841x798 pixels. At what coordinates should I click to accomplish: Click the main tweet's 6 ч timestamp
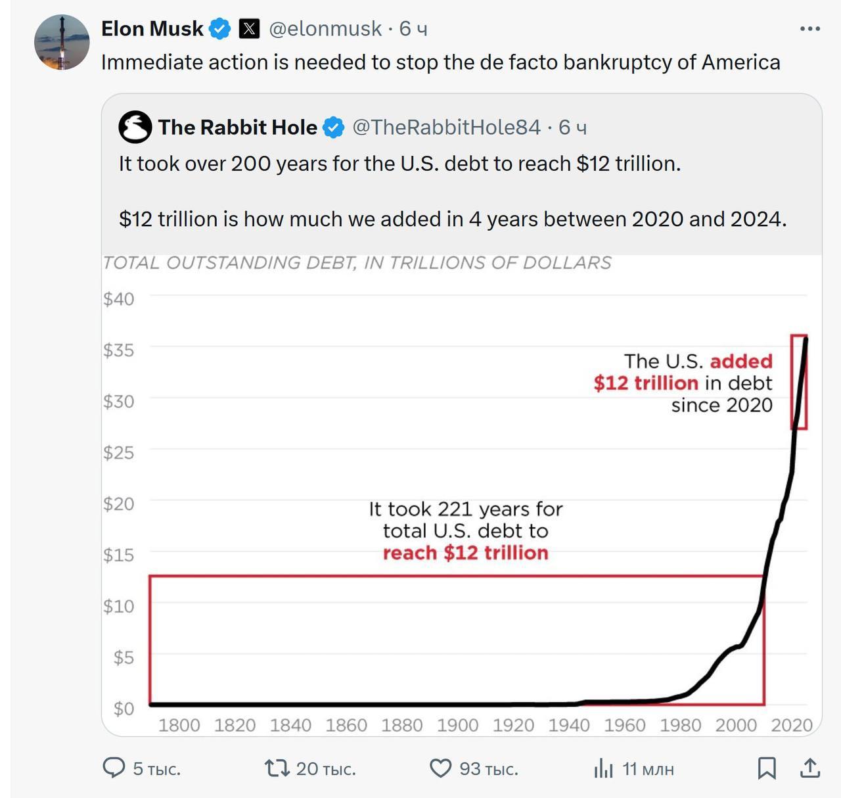(413, 29)
